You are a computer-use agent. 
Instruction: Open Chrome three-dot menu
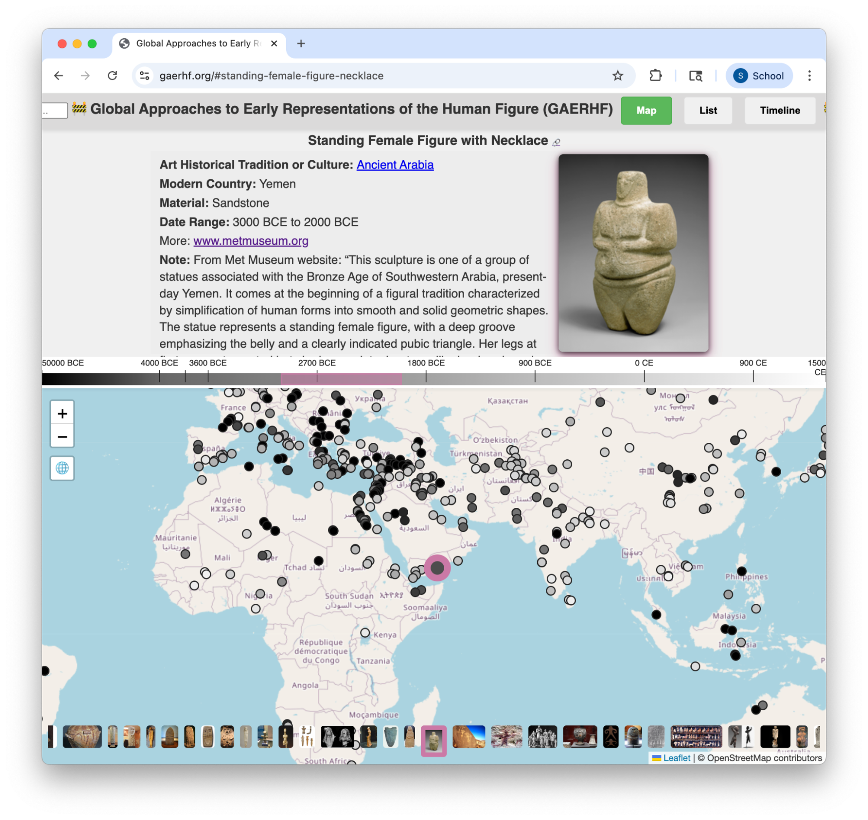click(809, 76)
